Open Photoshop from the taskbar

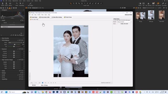(54, 92)
